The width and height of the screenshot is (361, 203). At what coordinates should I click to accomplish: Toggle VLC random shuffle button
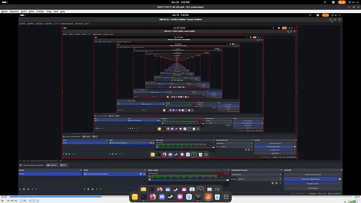38,201
